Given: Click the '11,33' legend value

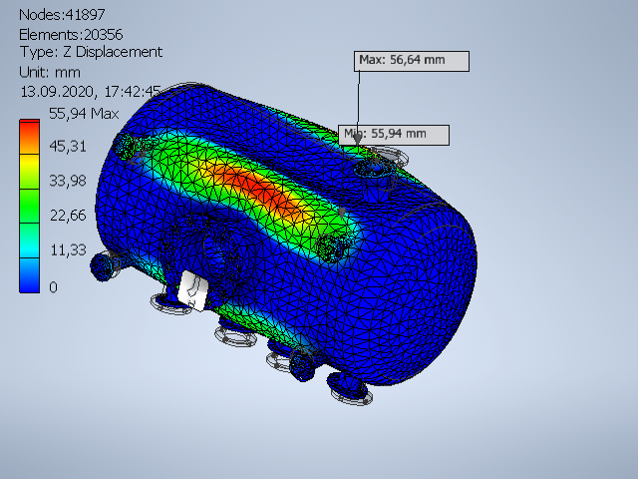Looking at the screenshot, I should [x=68, y=249].
